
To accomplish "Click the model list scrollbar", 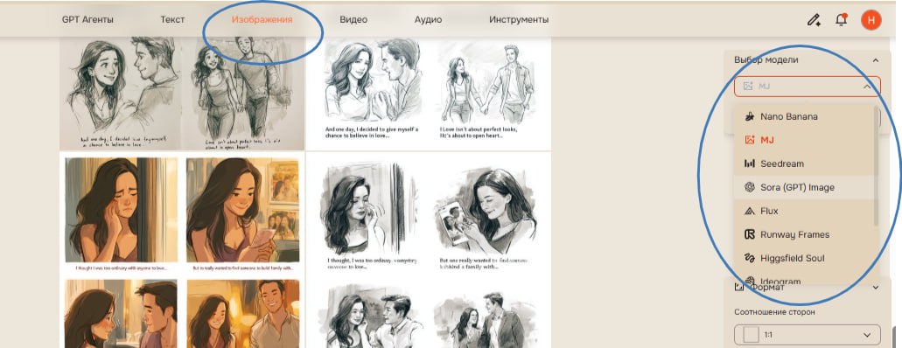I will 876,165.
